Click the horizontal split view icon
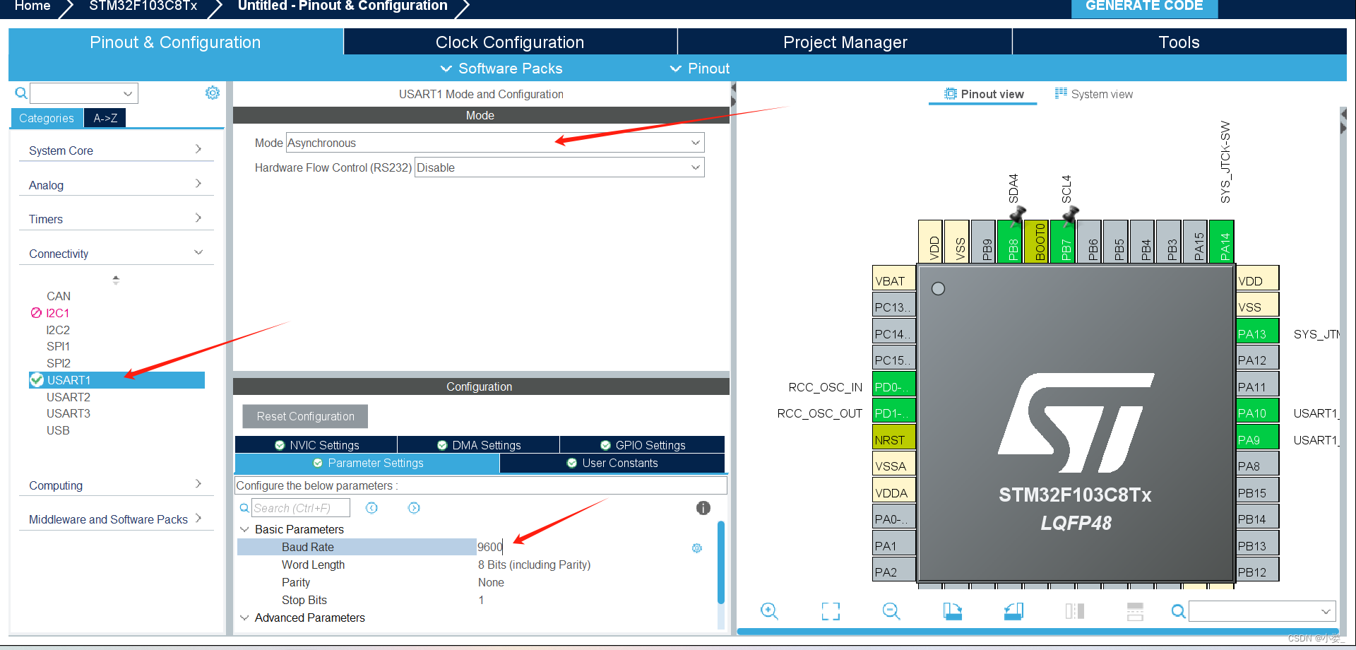 click(1135, 611)
